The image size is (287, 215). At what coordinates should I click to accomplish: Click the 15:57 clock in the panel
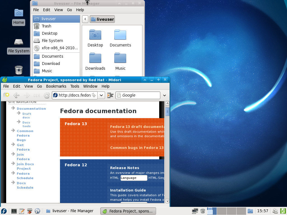(262, 211)
